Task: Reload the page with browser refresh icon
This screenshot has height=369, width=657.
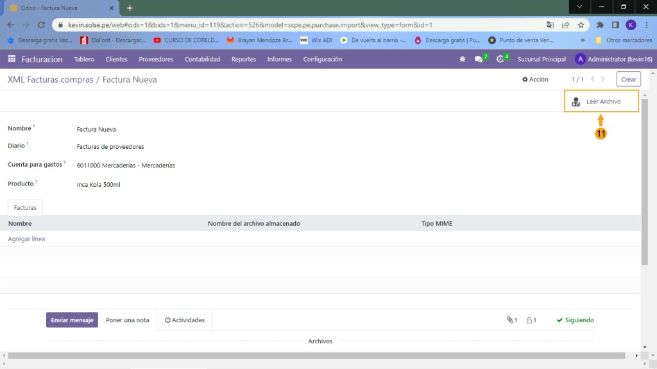Action: 42,25
